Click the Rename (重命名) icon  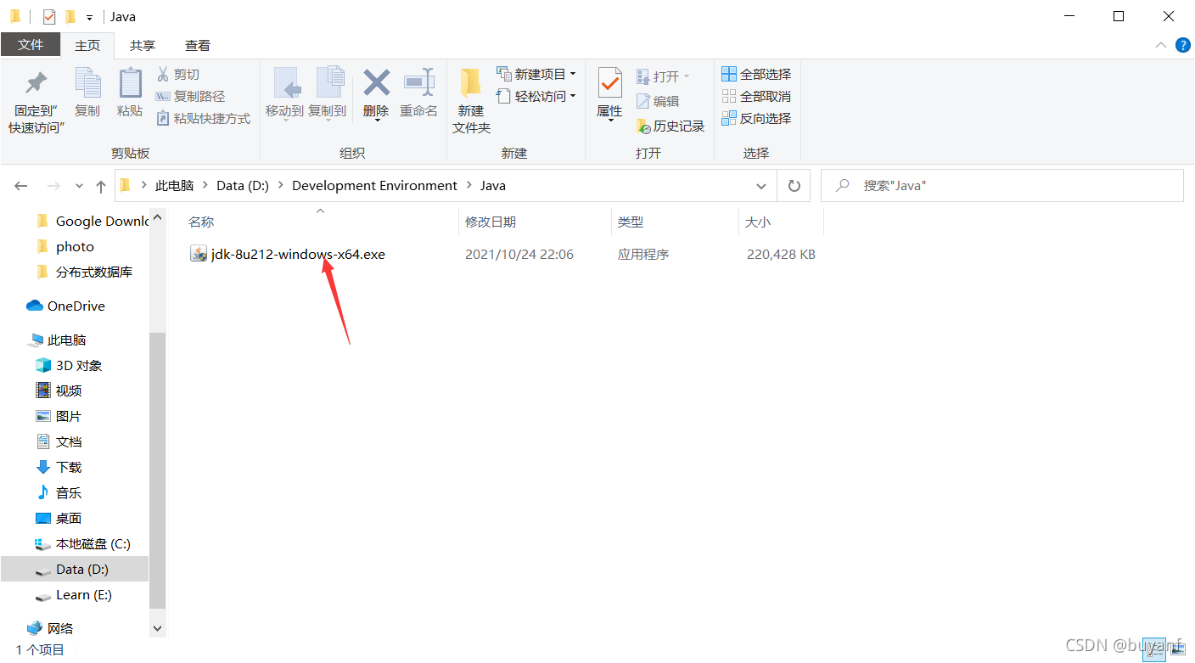pos(419,82)
